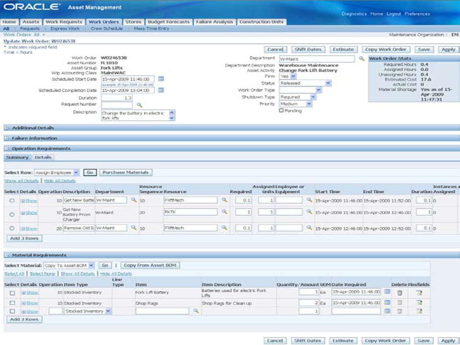Image resolution: width=460 pixels, height=345 pixels.
Task: Click the Logout link
Action: tap(394, 14)
